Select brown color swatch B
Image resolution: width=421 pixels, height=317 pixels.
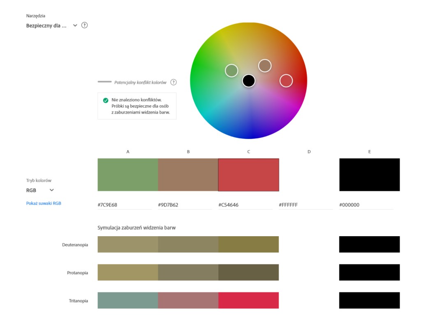[188, 175]
